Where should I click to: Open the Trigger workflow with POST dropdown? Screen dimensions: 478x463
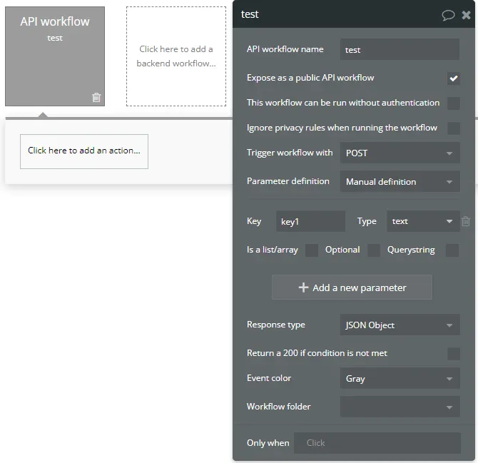[x=400, y=153]
